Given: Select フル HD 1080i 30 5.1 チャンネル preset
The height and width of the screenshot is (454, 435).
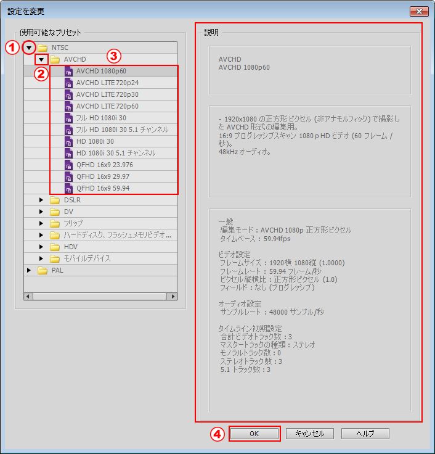Looking at the screenshot, I should (122, 130).
